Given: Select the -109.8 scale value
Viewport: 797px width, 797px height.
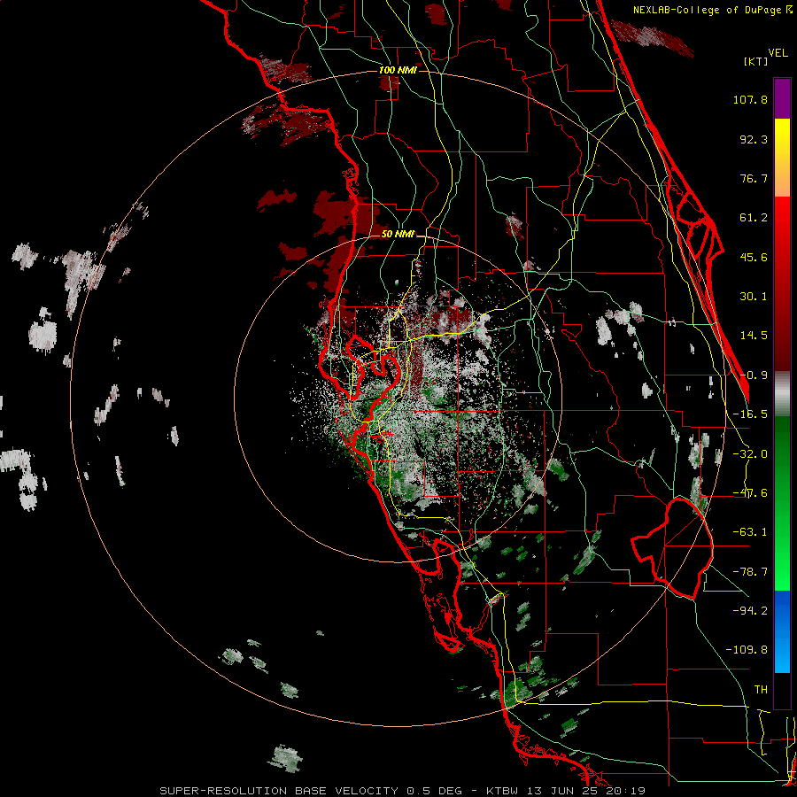Looking at the screenshot, I should pos(747,650).
